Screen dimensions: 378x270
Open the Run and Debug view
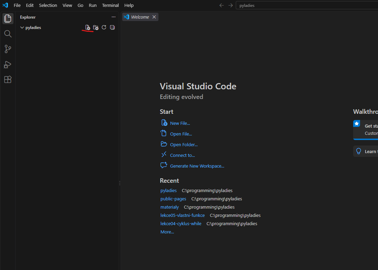click(8, 64)
